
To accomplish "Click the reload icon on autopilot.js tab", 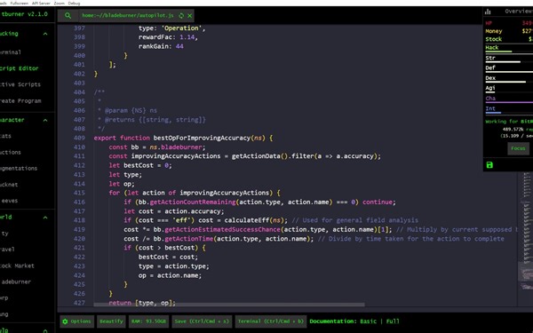I will tap(181, 16).
